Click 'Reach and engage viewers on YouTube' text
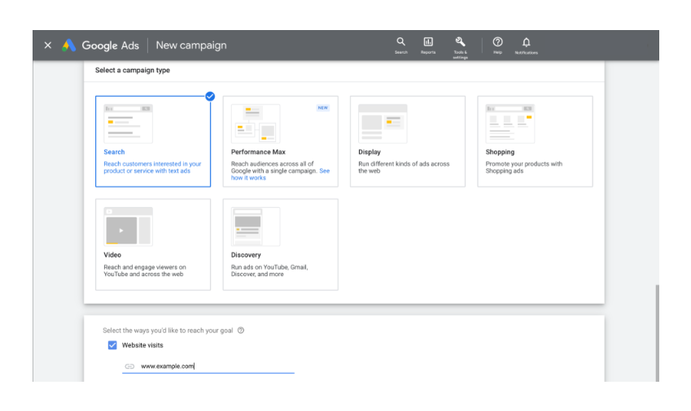The height and width of the screenshot is (411, 691). (145, 270)
